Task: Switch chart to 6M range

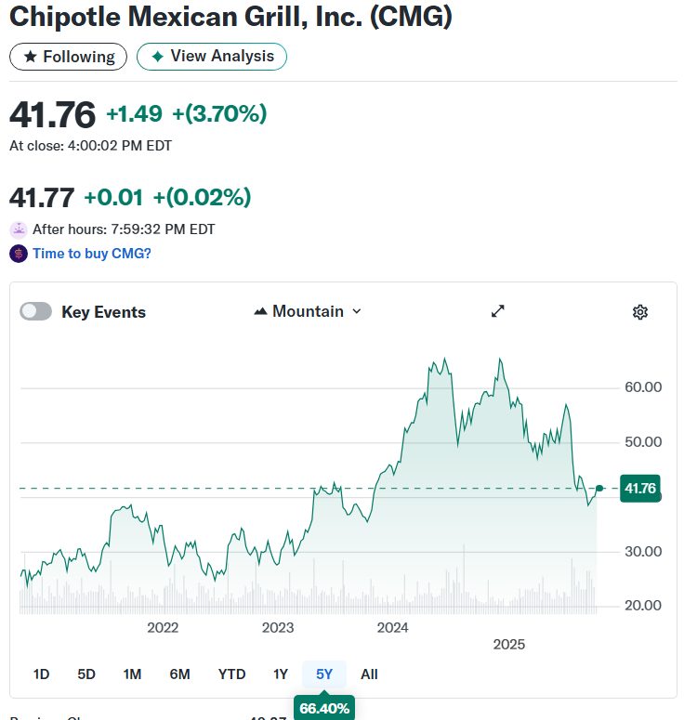Action: (x=179, y=674)
